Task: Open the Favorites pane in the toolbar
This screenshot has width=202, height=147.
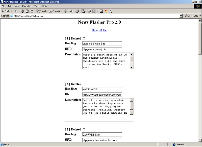Action: tap(55, 11)
